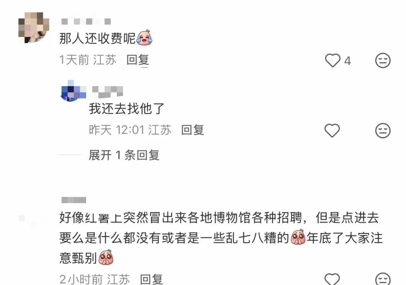Screen dimensions: 406x285
Task: Tap the dislike face on the museum recruitment comment
Action: click(x=383, y=279)
